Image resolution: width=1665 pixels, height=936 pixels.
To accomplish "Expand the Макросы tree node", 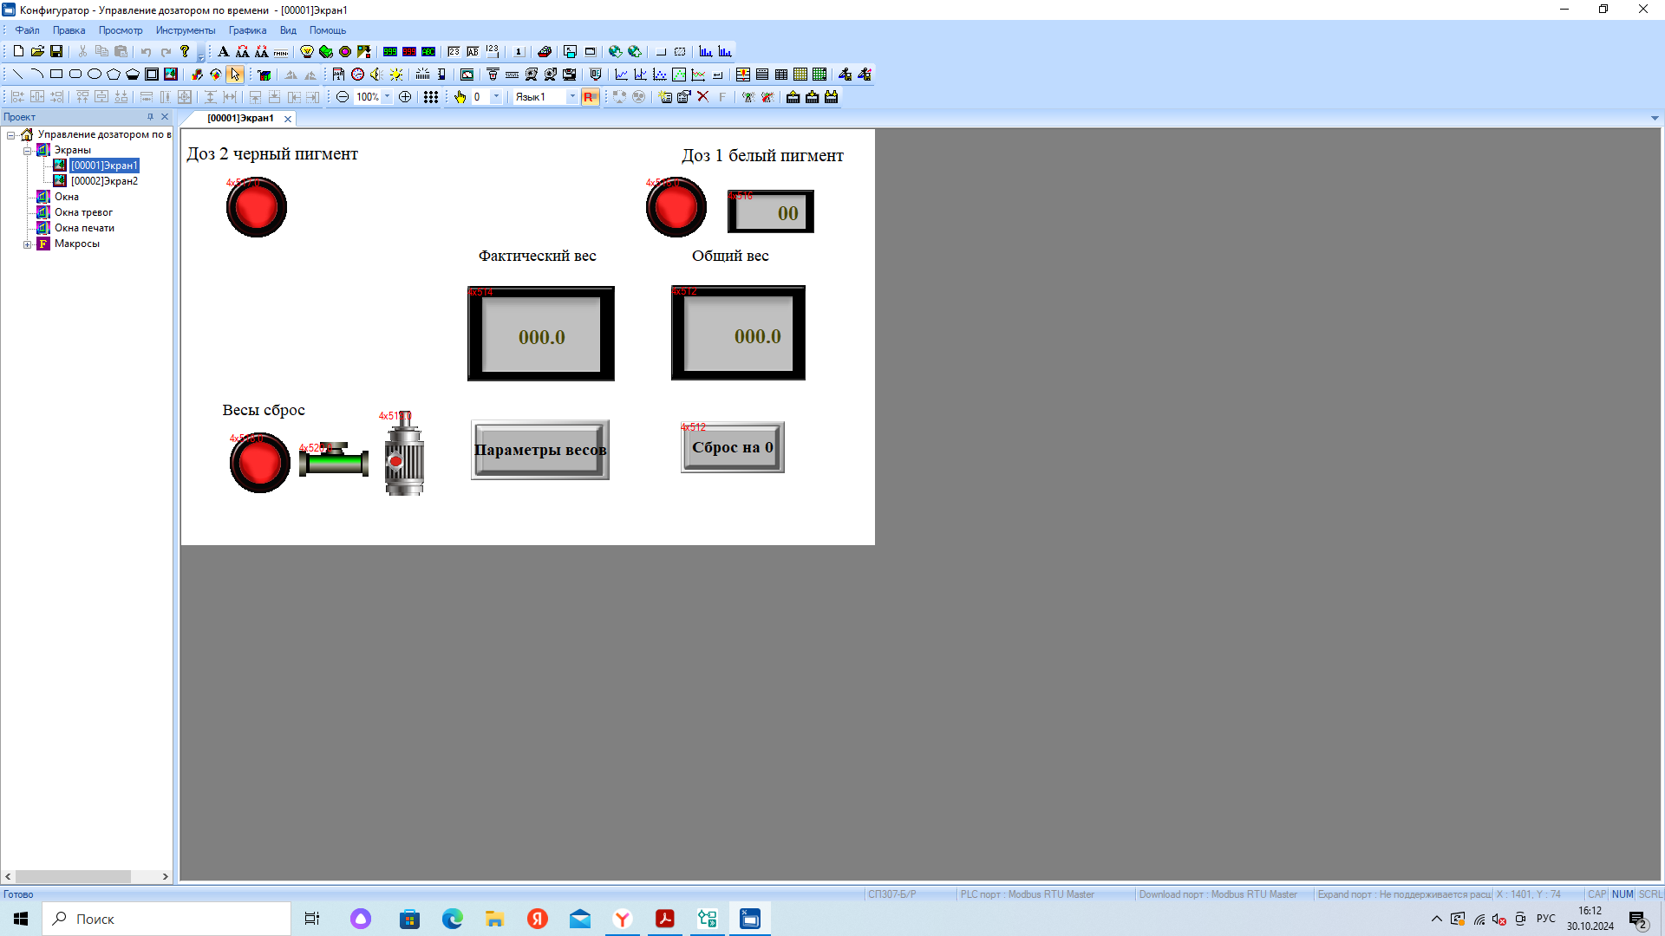I will click(x=28, y=244).
